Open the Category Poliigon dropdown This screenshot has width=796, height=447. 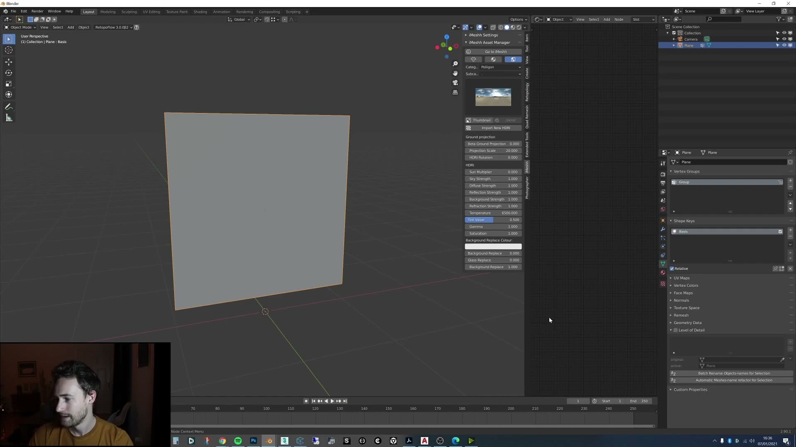501,67
